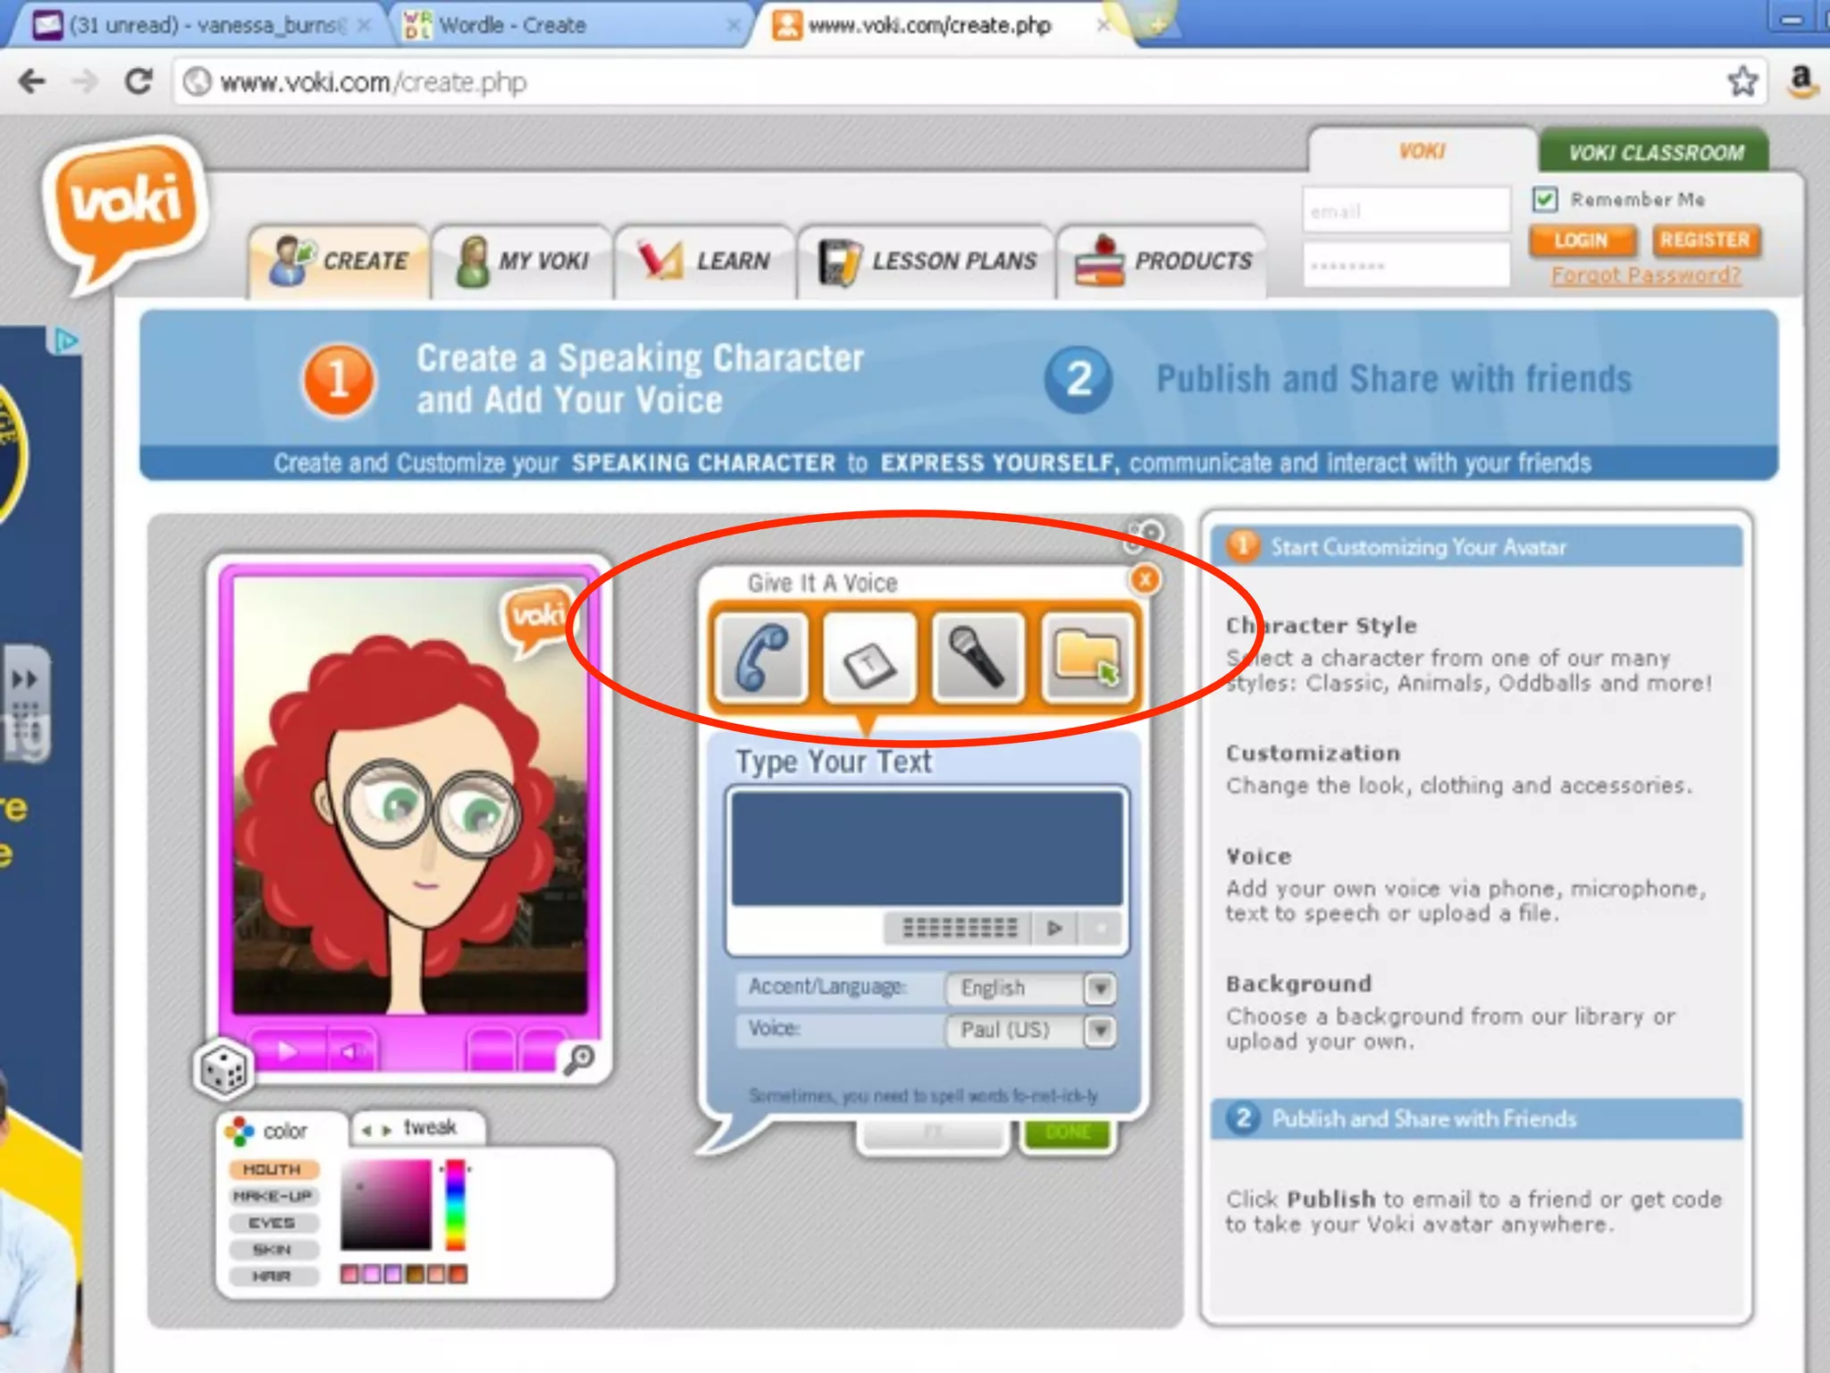Screen dimensions: 1830x1373
Task: Click the Forgot Password link
Action: click(1645, 275)
